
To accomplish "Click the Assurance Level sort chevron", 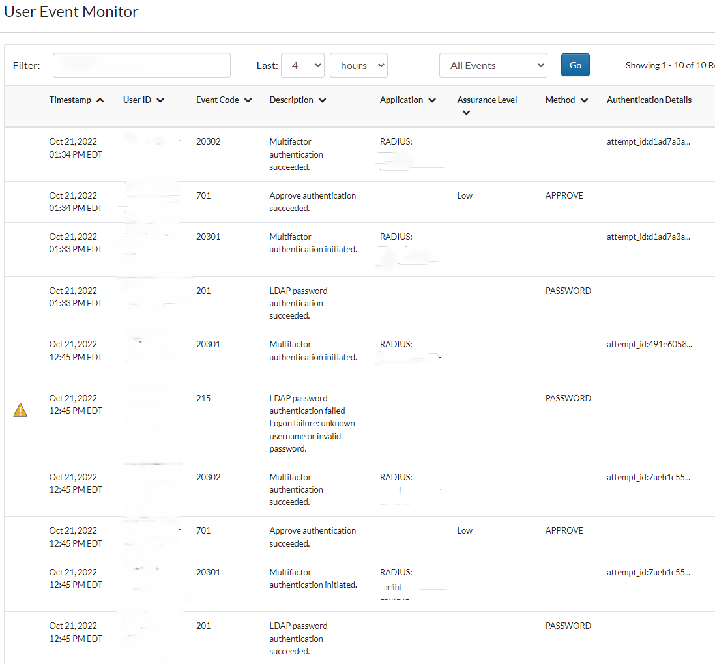I will pyautogui.click(x=465, y=113).
